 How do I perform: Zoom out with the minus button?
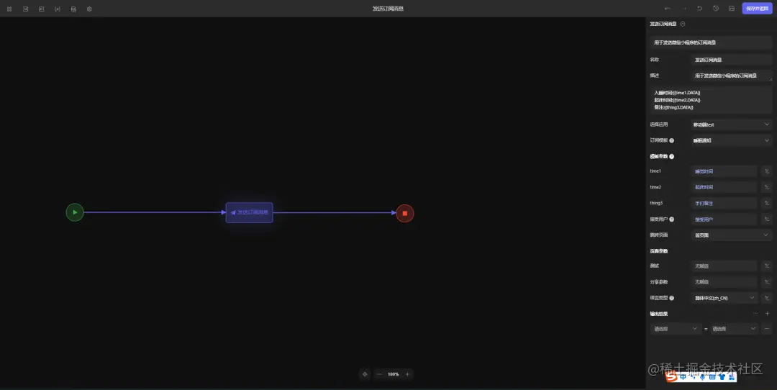pyautogui.click(x=379, y=374)
